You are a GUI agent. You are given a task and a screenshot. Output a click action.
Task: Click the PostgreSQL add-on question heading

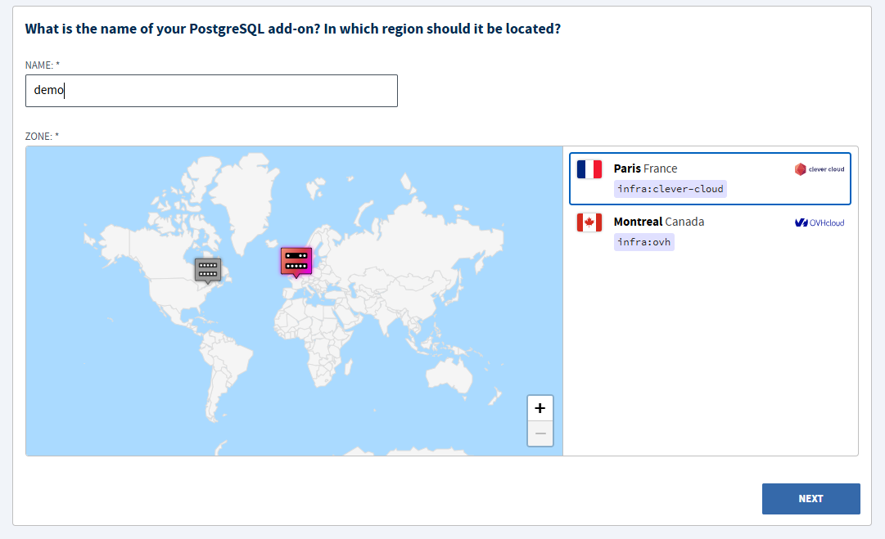coord(293,29)
